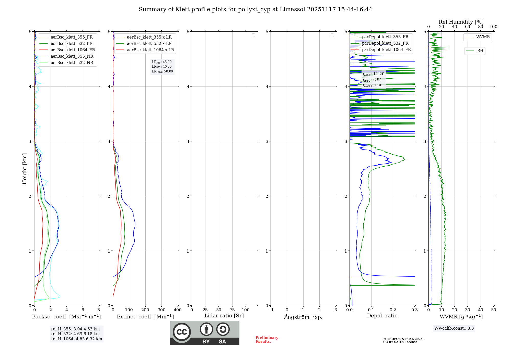Click the red aerBsc_klett_1064 x LR legend entry
511x347 pixels.
[x=150, y=50]
